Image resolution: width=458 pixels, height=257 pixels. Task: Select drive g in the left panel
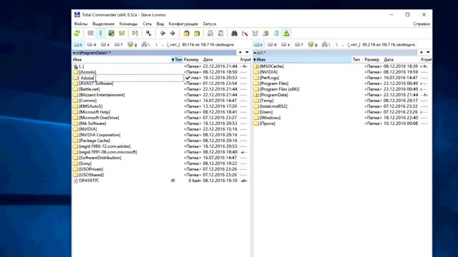[x=132, y=44]
